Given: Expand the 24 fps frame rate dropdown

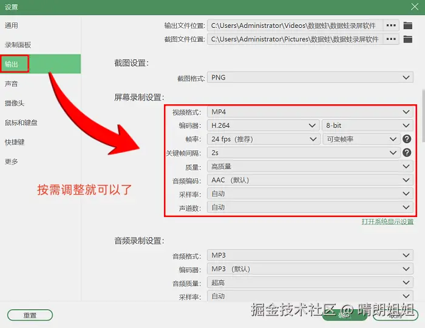Looking at the screenshot, I should [263, 139].
